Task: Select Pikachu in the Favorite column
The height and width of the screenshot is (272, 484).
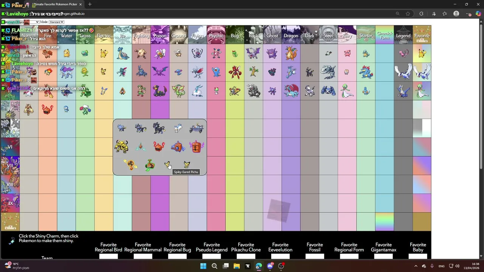Action: click(x=422, y=53)
